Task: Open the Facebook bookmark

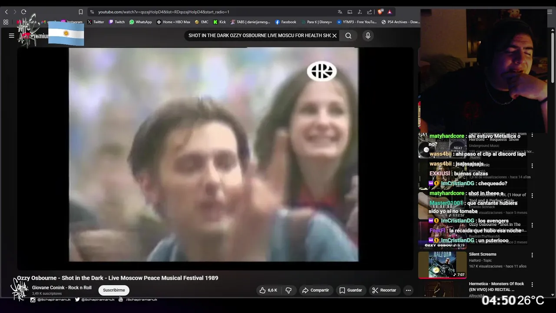Action: (x=285, y=22)
